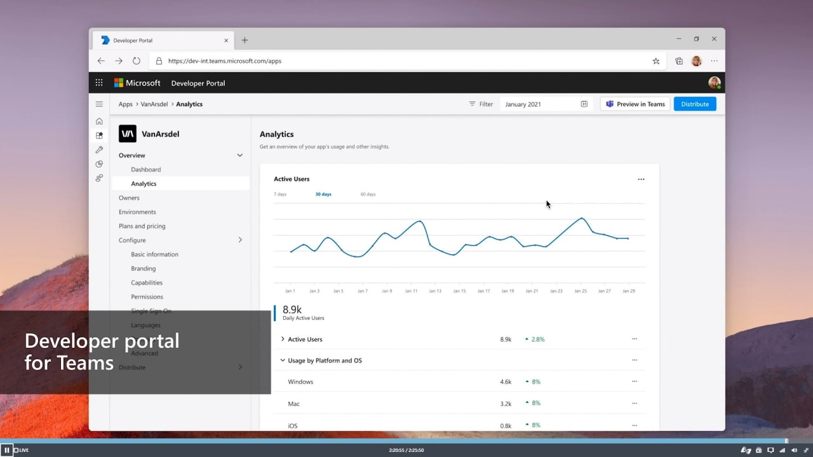
Task: Pause the video playback
Action: click(x=7, y=450)
